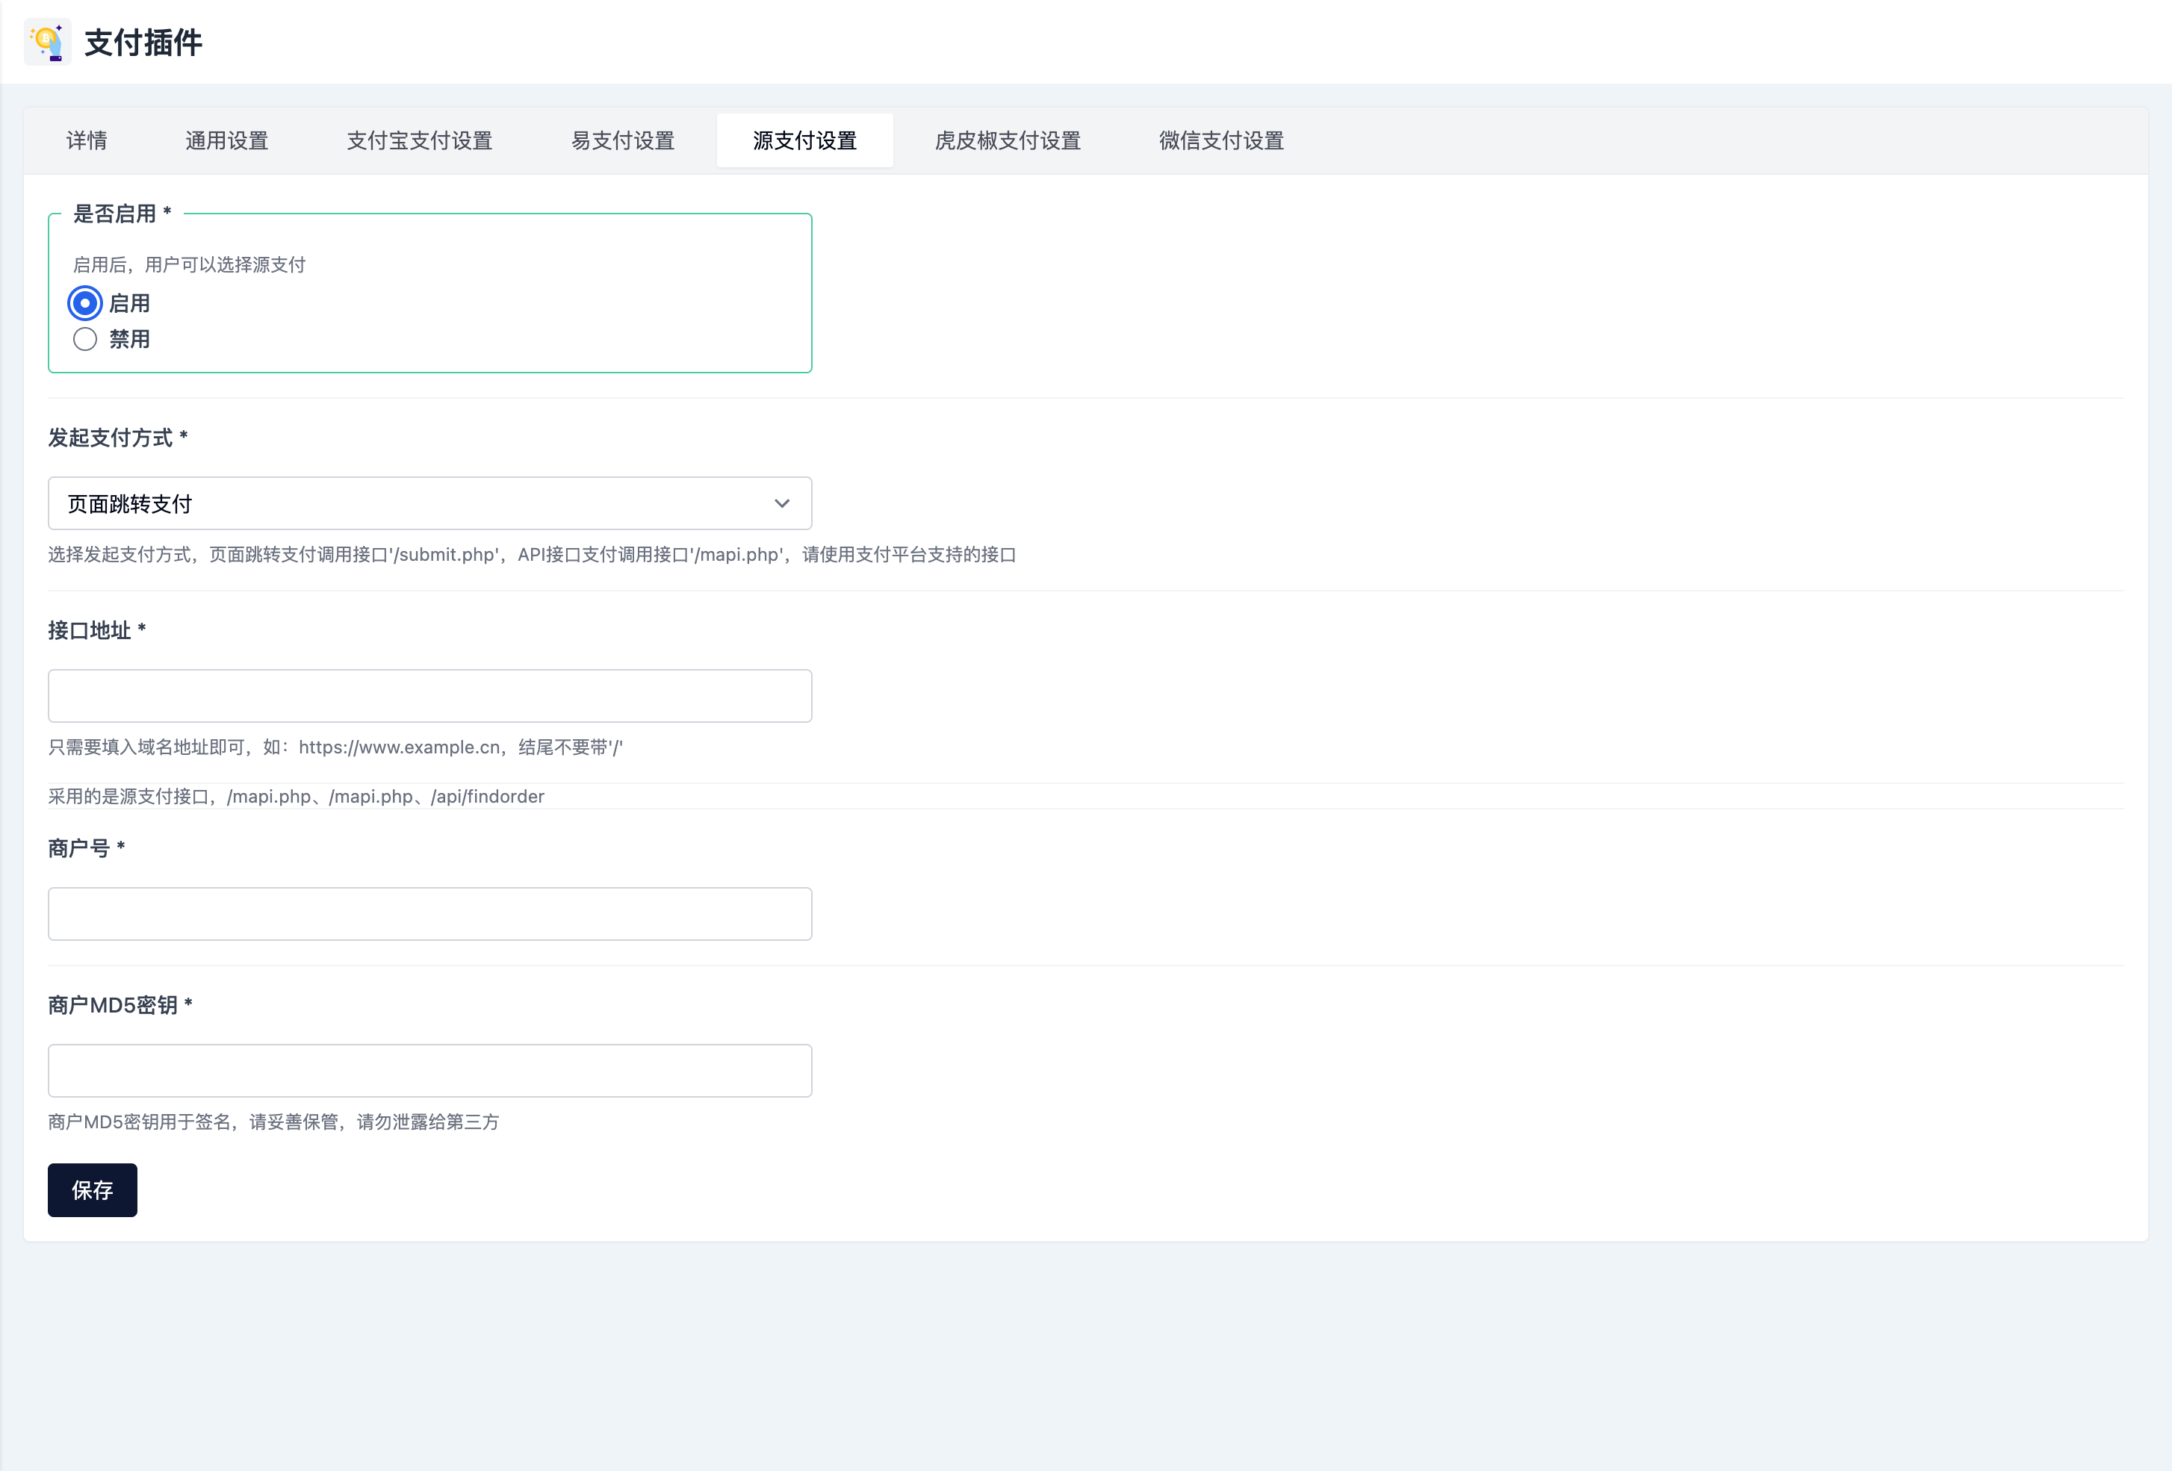This screenshot has width=2172, height=1471.
Task: Switch to the 详情 tab
Action: coord(87,141)
